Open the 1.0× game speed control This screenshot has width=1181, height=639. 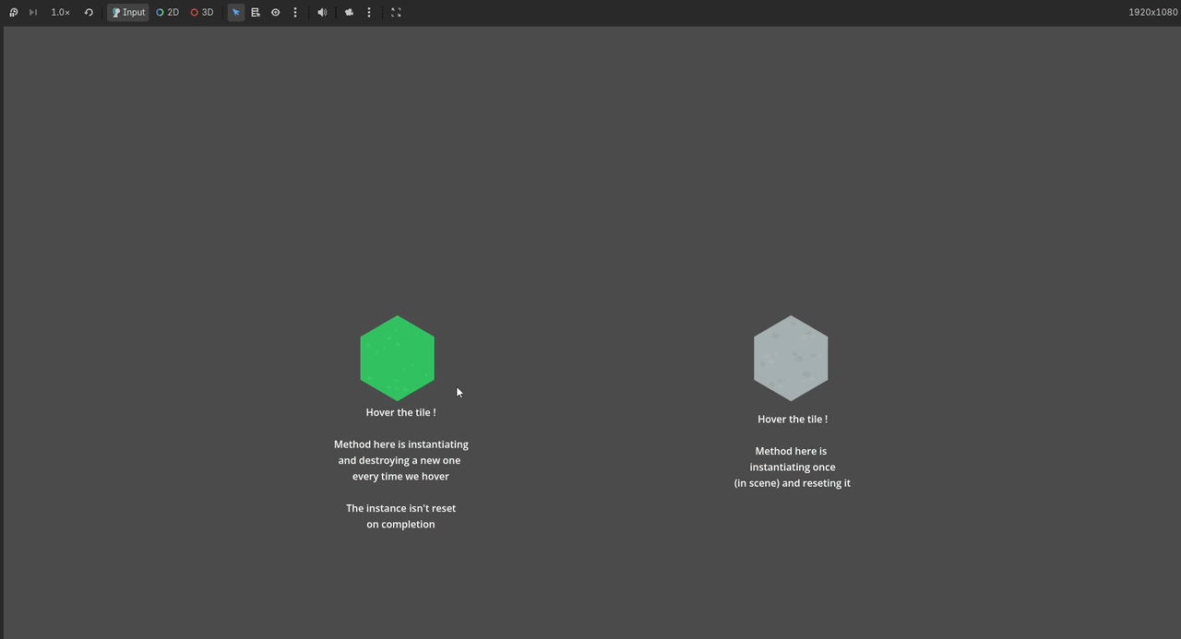coord(60,12)
